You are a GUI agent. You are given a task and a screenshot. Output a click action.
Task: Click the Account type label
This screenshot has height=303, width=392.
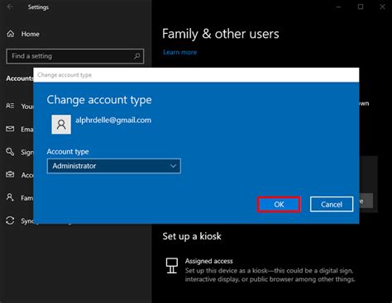point(68,151)
